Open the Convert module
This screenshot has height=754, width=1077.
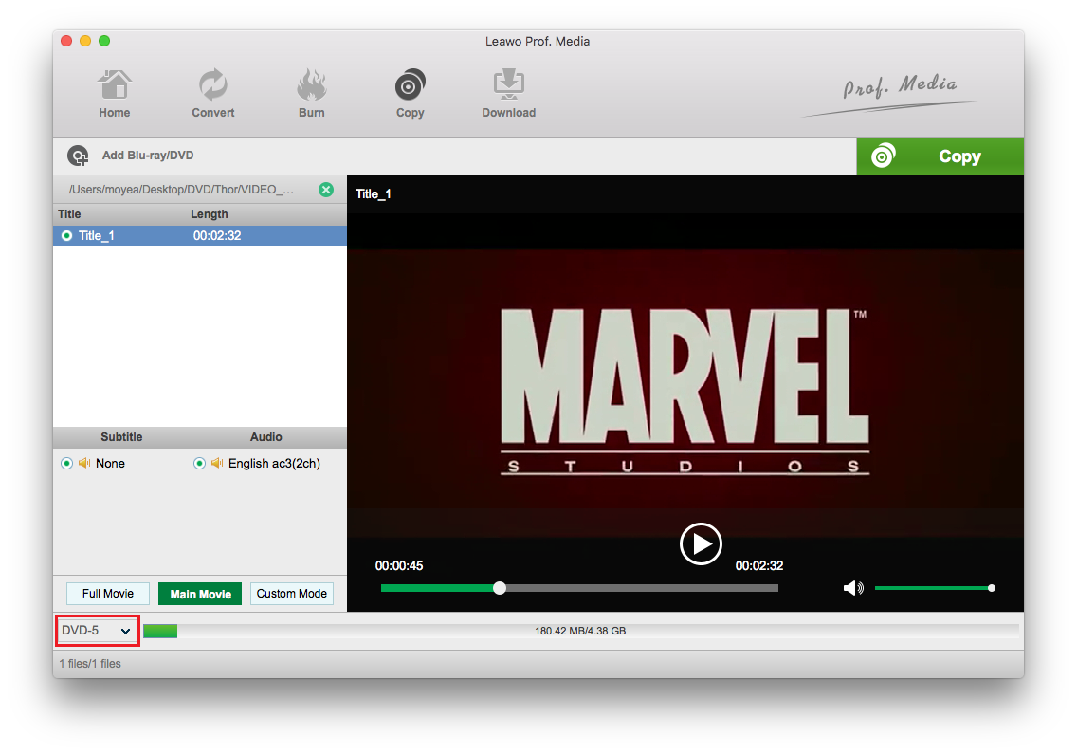pos(213,94)
